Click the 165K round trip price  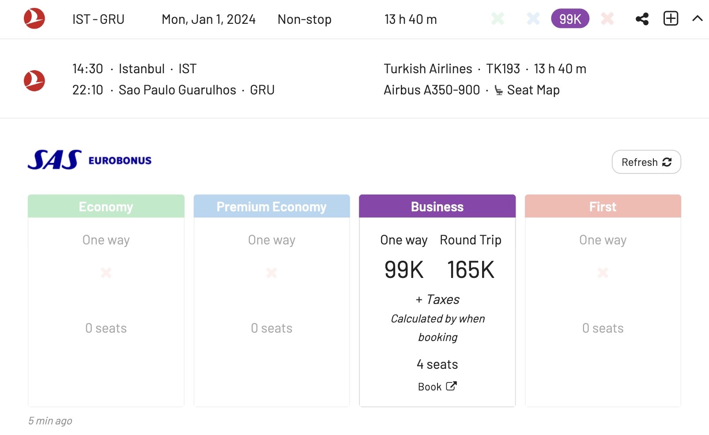coord(471,270)
